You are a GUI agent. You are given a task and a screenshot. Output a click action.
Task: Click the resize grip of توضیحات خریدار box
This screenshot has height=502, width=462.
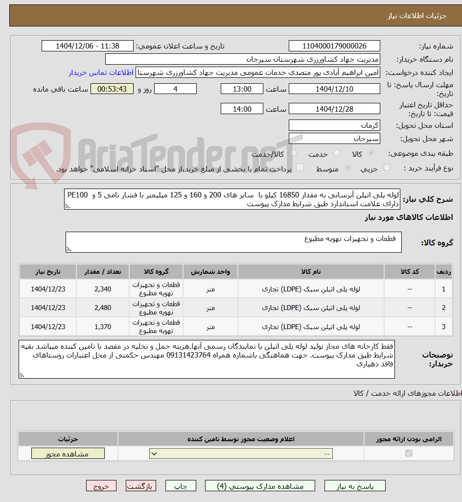pyautogui.click(x=22, y=375)
